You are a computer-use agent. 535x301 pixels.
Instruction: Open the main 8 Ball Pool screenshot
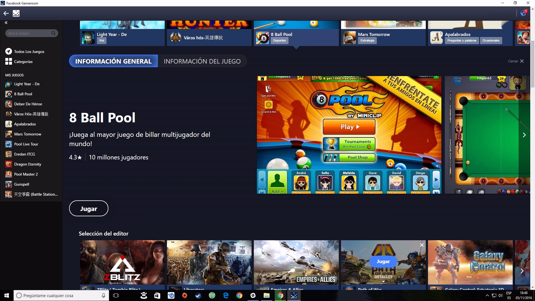pos(349,135)
